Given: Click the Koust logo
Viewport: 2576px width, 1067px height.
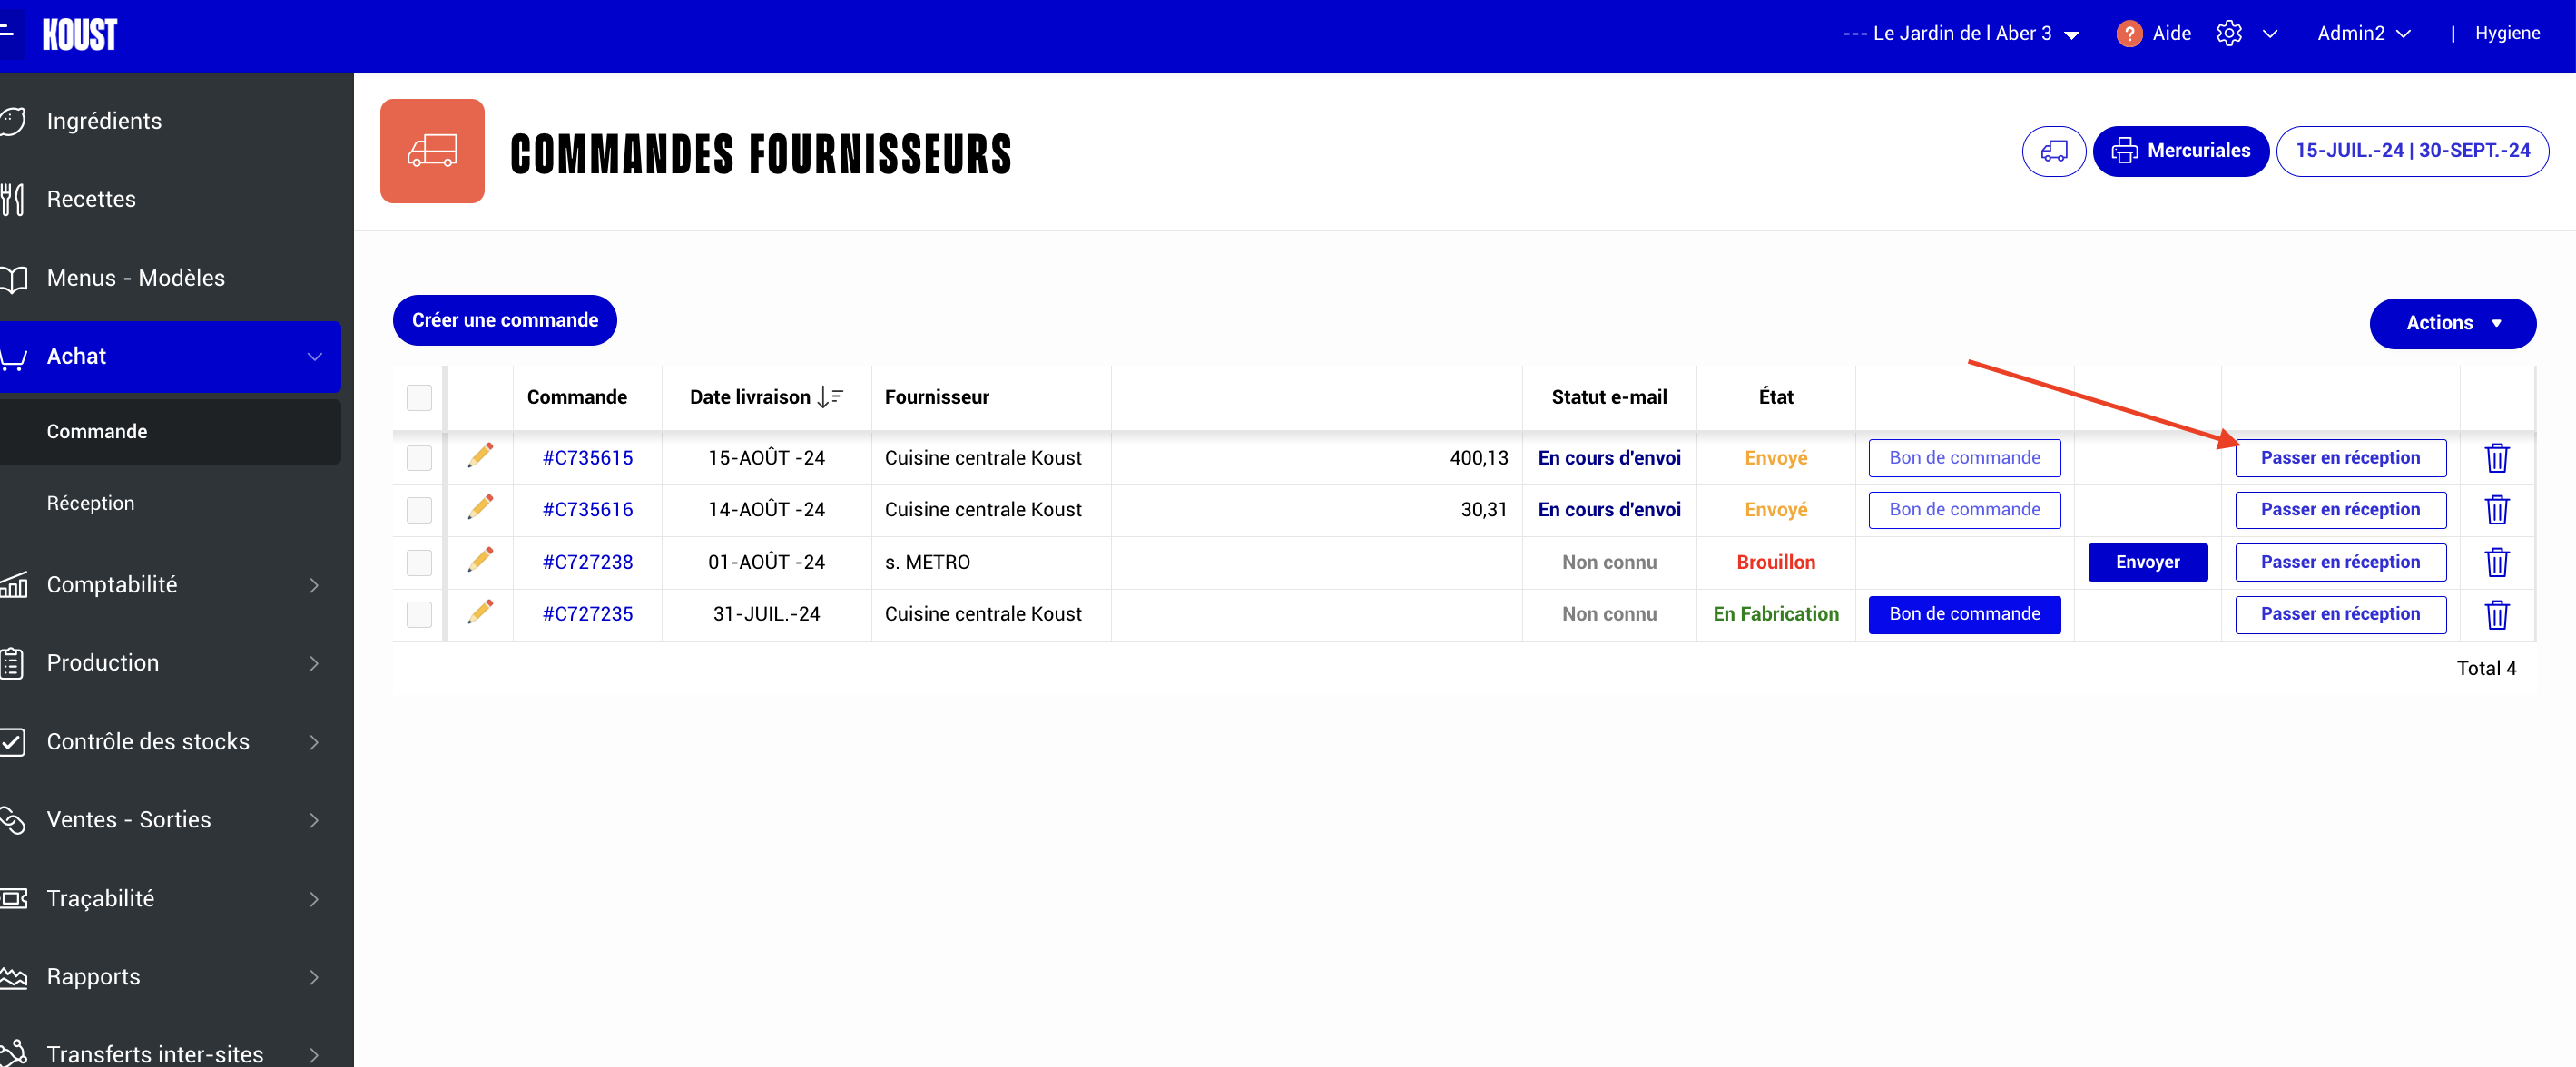Looking at the screenshot, I should click(x=80, y=35).
